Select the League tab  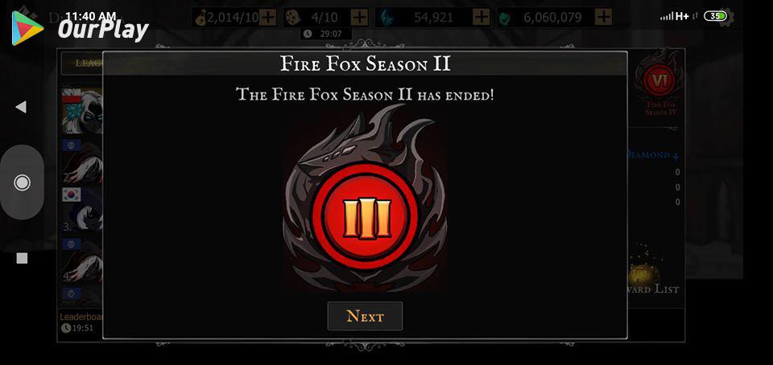(x=82, y=64)
